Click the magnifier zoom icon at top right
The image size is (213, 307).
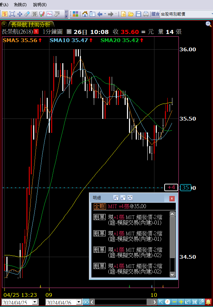pyautogui.click(x=208, y=24)
